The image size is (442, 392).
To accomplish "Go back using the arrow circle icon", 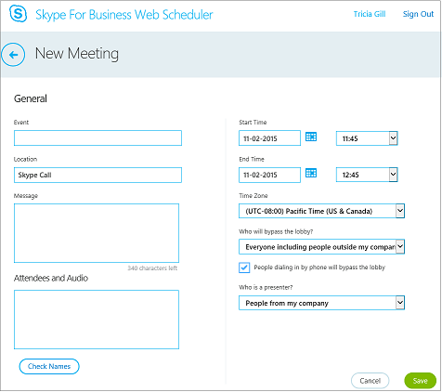I will pos(13,55).
